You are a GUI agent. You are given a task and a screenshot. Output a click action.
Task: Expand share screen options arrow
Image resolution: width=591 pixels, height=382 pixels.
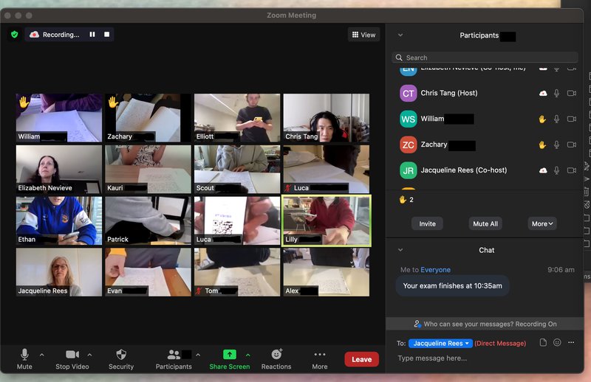coord(247,355)
